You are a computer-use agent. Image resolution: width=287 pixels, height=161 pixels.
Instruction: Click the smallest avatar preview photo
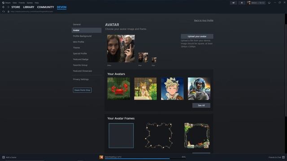pos(154,60)
